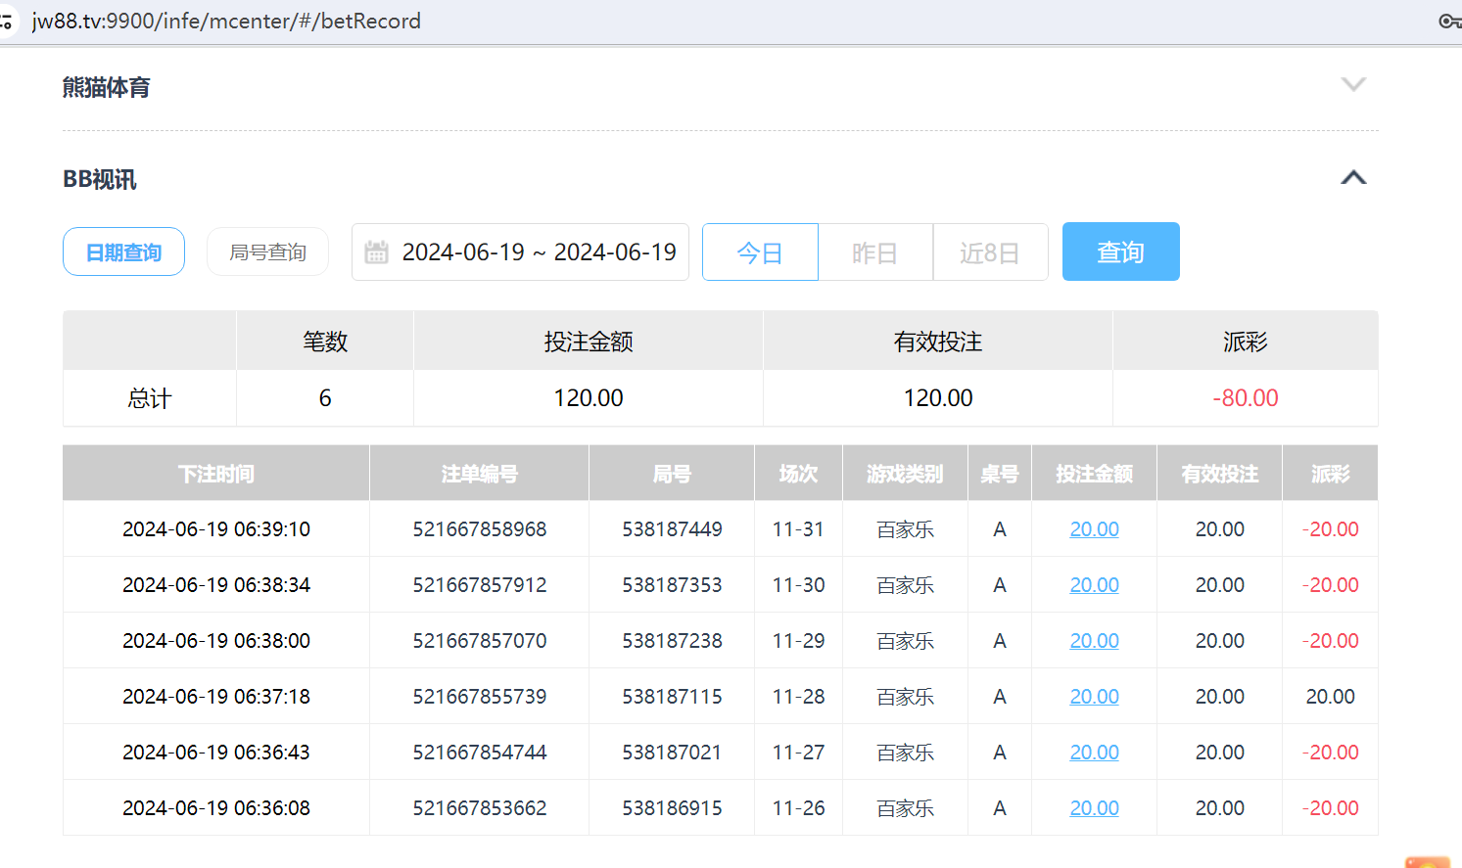This screenshot has width=1462, height=868.
Task: Click the 2024-06-19 date range field
Action: click(539, 251)
